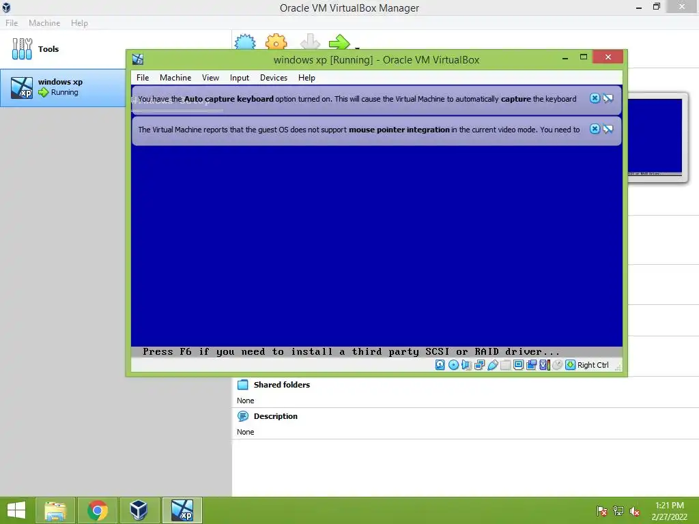Click the shared folders status icon
The image size is (699, 524).
(x=506, y=365)
